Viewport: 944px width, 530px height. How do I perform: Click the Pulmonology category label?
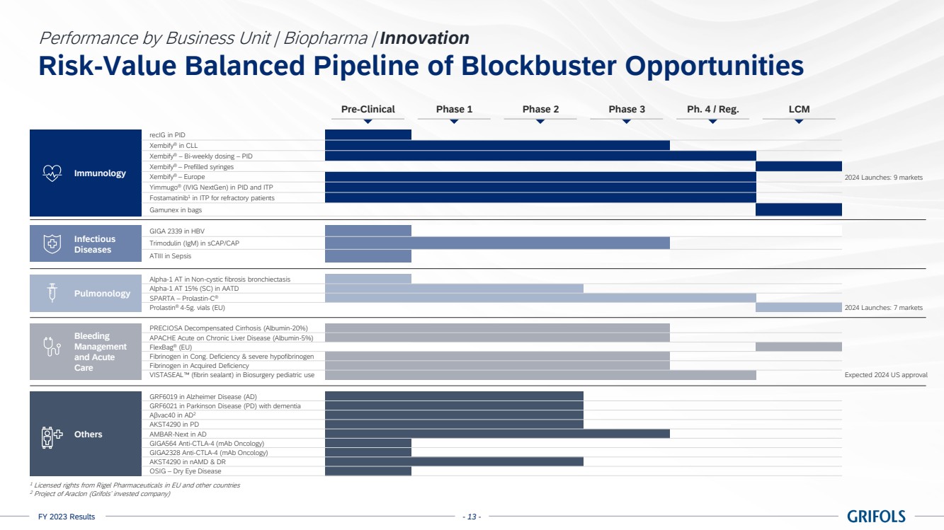point(102,294)
